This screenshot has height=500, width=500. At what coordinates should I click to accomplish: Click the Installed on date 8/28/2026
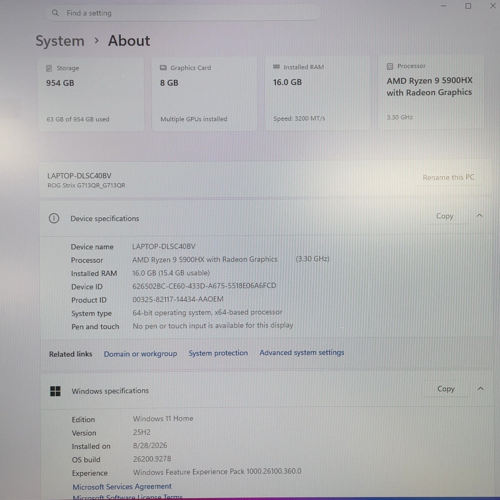pyautogui.click(x=150, y=445)
